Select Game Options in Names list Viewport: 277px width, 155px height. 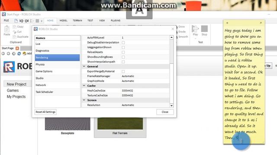point(58,71)
